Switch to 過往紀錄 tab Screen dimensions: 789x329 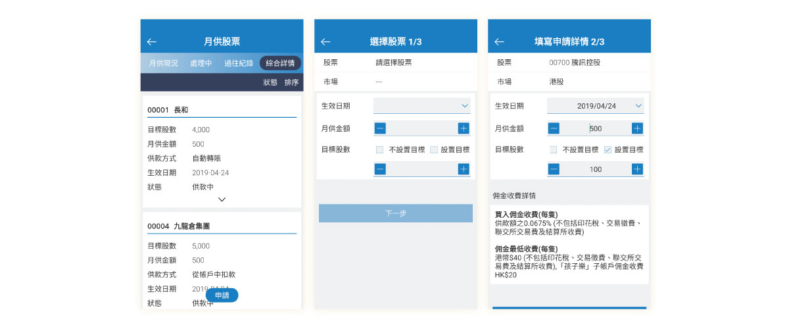click(x=237, y=63)
